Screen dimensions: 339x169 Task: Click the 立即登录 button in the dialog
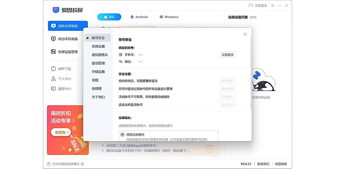(227, 55)
